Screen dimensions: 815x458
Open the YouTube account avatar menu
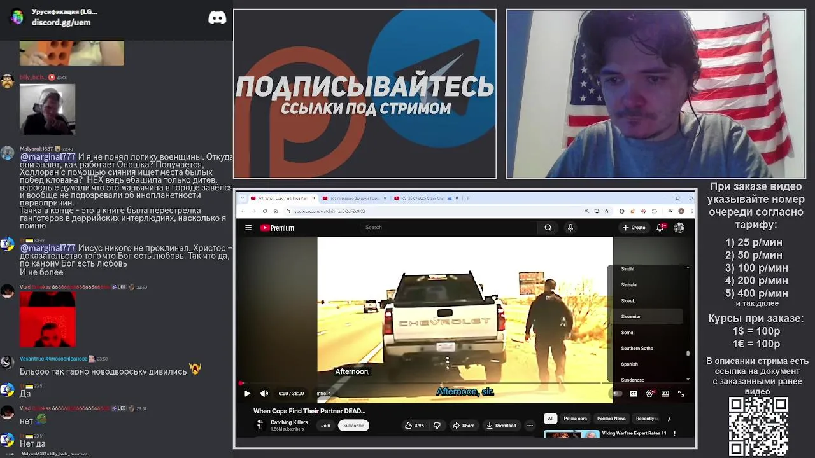(679, 228)
